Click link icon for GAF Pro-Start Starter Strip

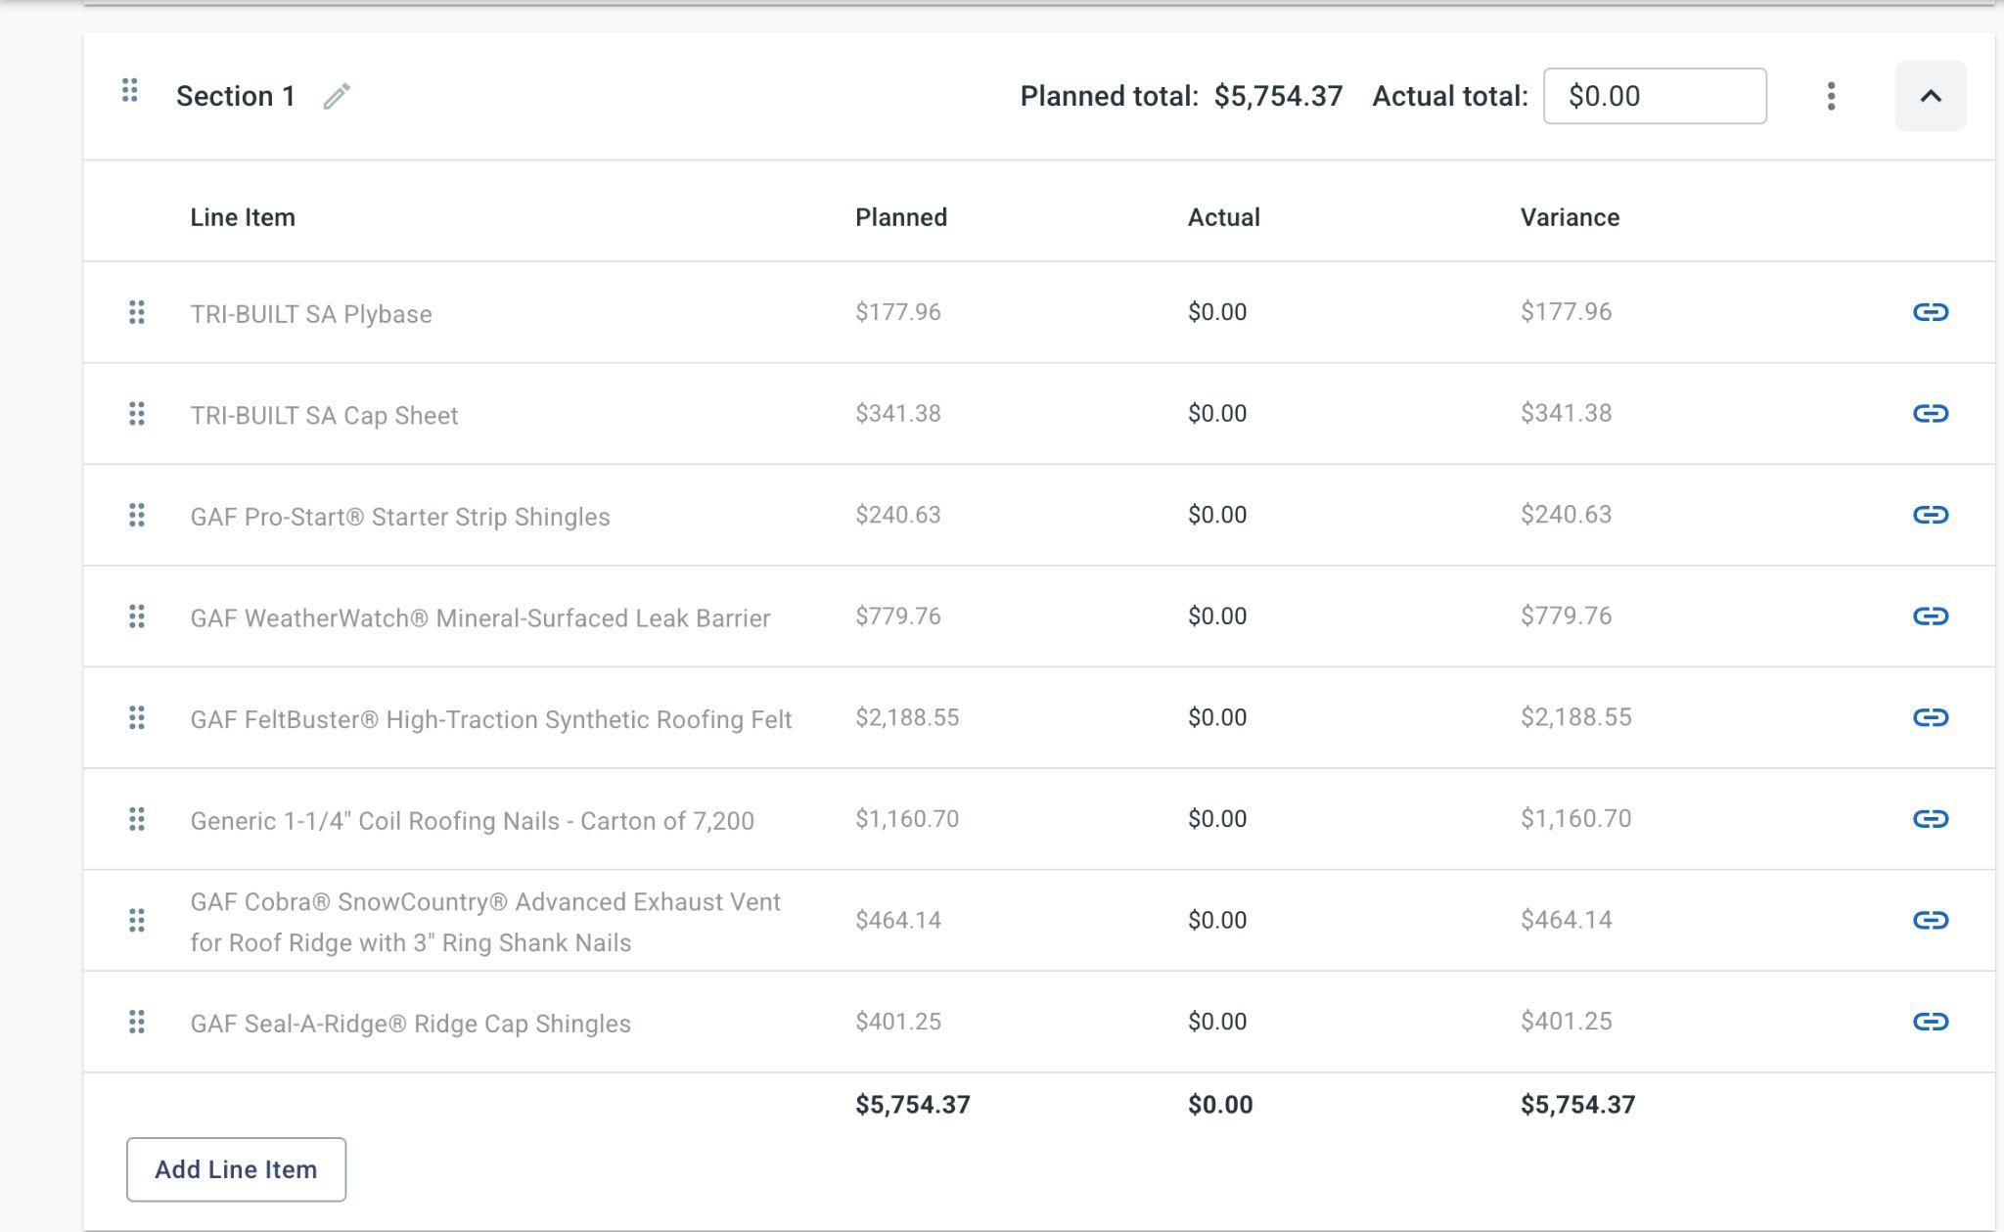coord(1930,515)
